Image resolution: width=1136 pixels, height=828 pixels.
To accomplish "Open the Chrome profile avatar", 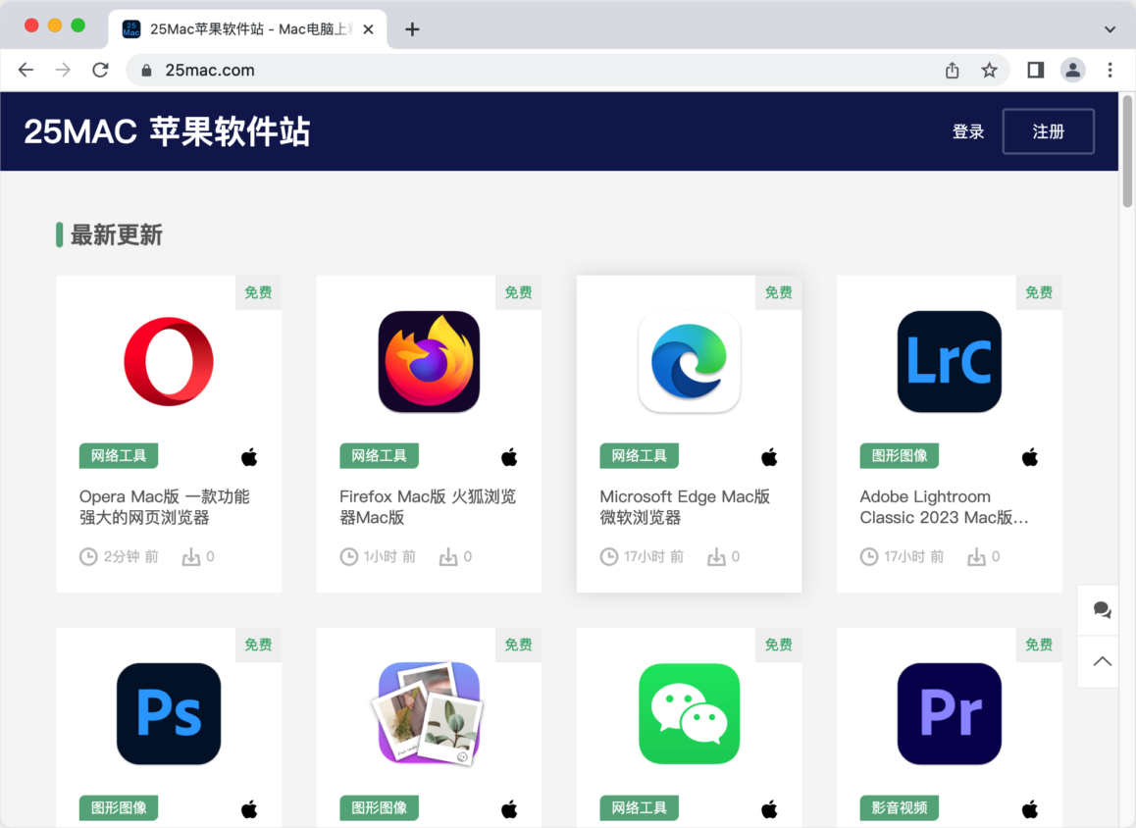I will click(x=1072, y=70).
